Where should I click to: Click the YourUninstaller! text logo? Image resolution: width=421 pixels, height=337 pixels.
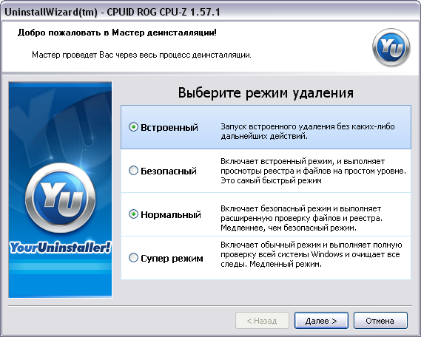click(x=60, y=248)
